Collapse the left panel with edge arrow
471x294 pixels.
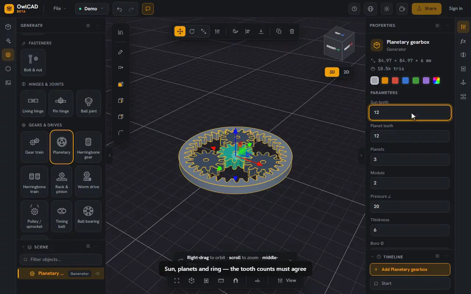[109, 155]
